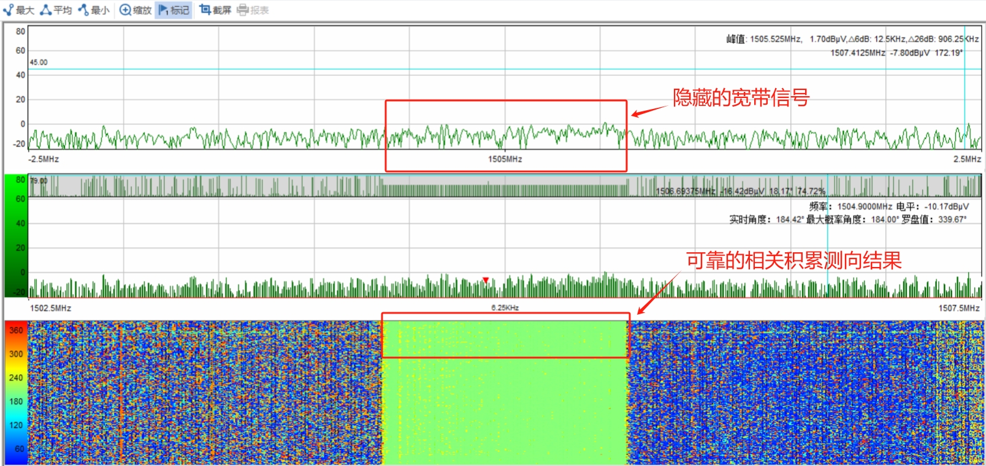Click the 1505MHz center frequency label
986x466 pixels.
point(505,159)
